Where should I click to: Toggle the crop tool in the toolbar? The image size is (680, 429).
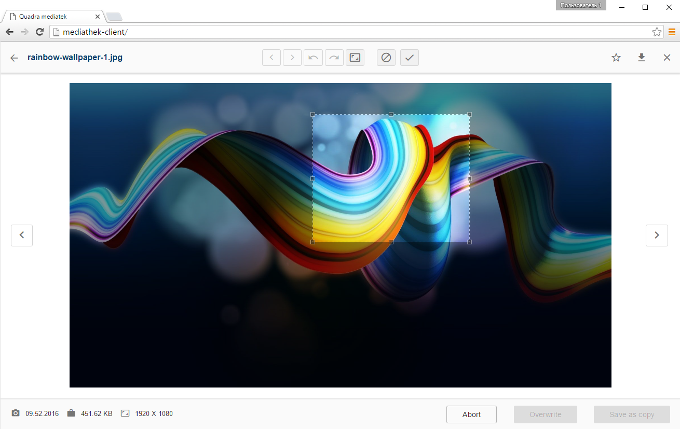coord(355,58)
